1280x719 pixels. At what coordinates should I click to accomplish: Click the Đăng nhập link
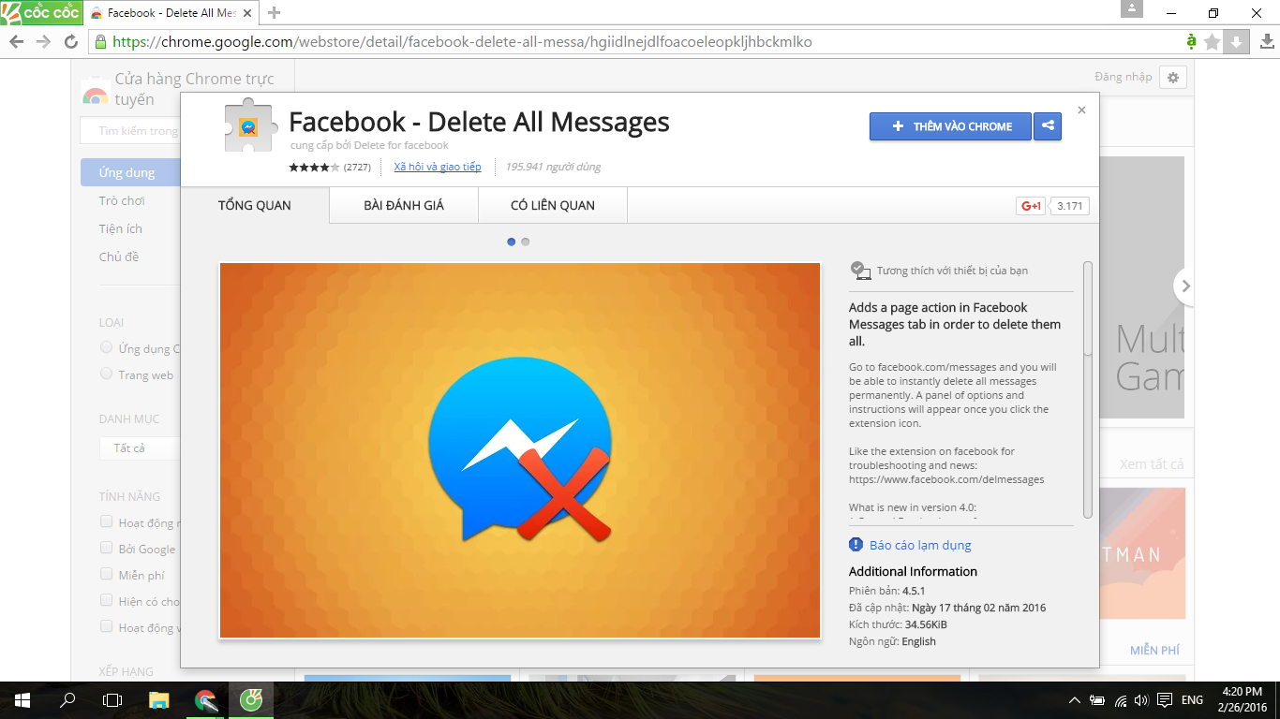click(1123, 77)
